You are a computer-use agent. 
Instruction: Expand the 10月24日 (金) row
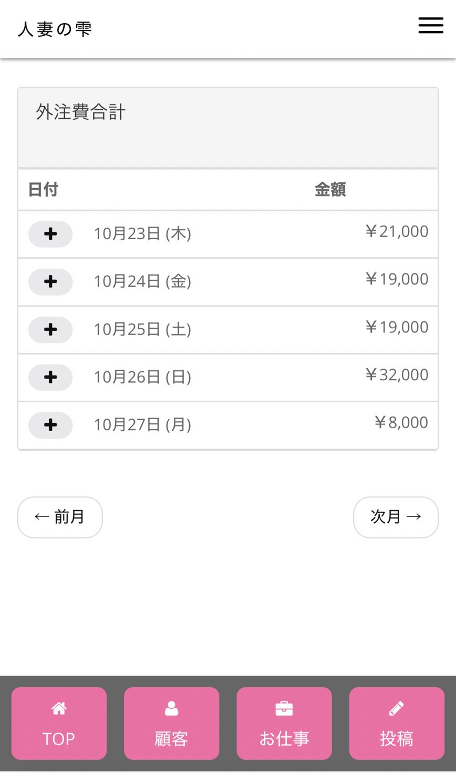[50, 282]
